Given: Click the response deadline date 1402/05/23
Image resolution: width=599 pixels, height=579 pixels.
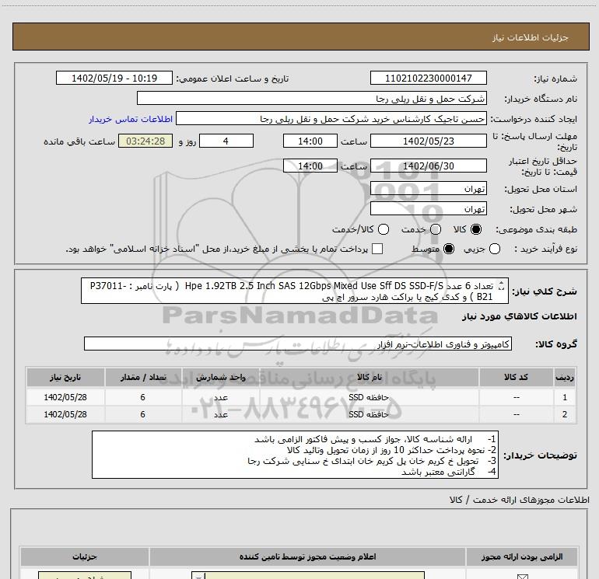Looking at the screenshot, I should pyautogui.click(x=428, y=141).
